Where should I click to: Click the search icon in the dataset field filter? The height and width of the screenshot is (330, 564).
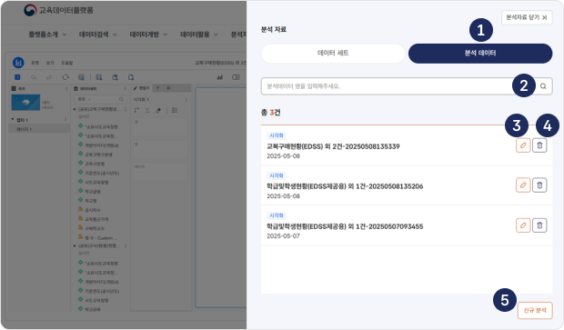tap(121, 99)
